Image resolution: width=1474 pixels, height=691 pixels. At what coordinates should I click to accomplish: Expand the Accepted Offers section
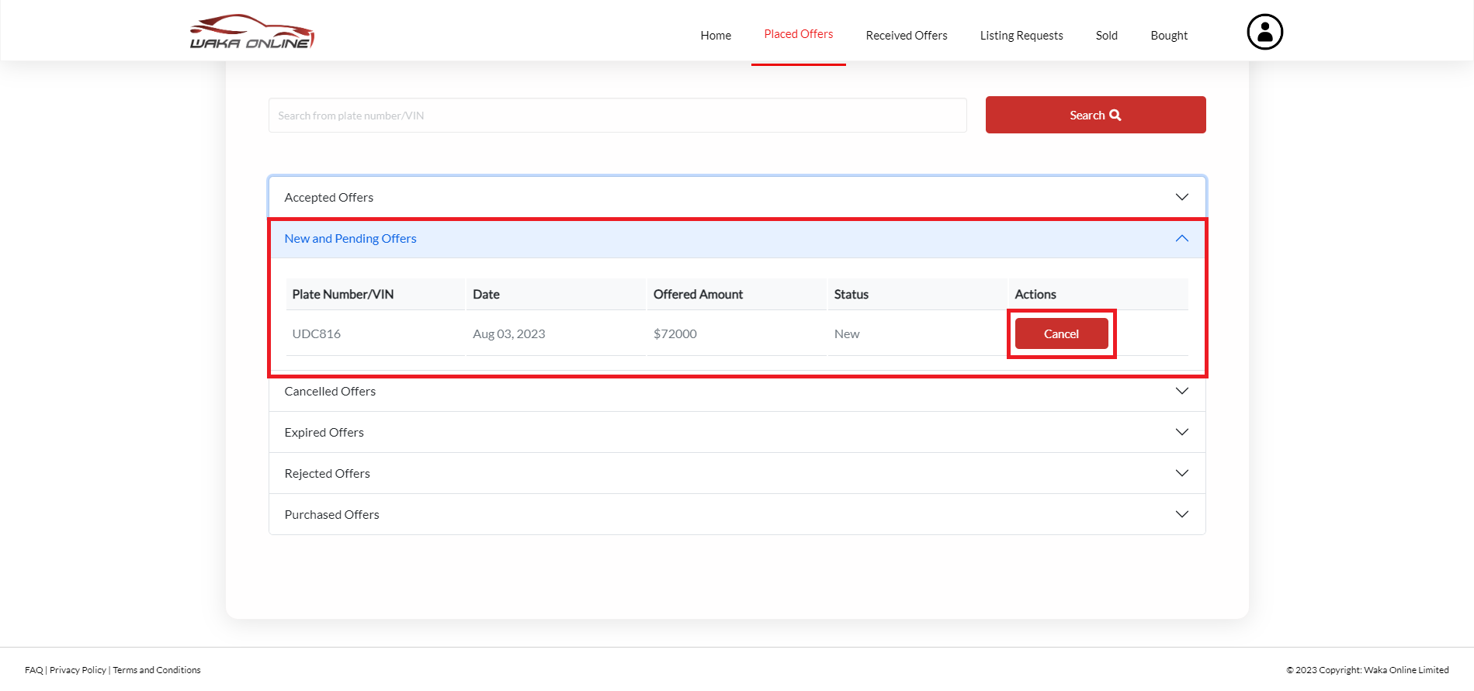point(737,197)
